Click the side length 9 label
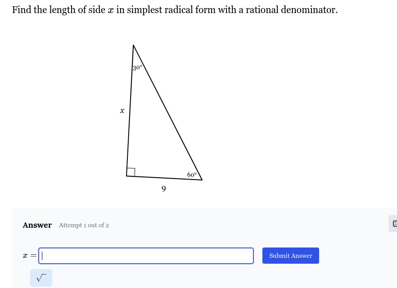 pyautogui.click(x=164, y=189)
